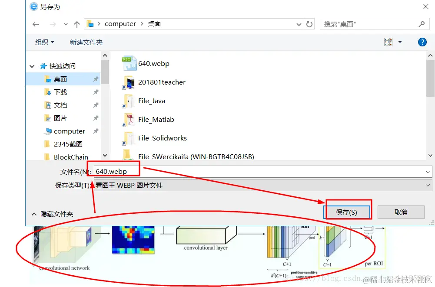Viewport: 435px width, 287px height.
Task: Select the File_Solidworks shortcut icon
Action: [x=129, y=138]
